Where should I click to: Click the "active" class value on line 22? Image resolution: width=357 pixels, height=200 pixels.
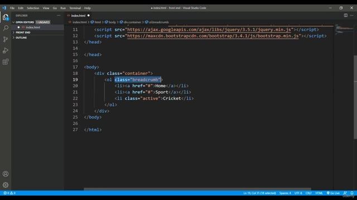coord(150,98)
